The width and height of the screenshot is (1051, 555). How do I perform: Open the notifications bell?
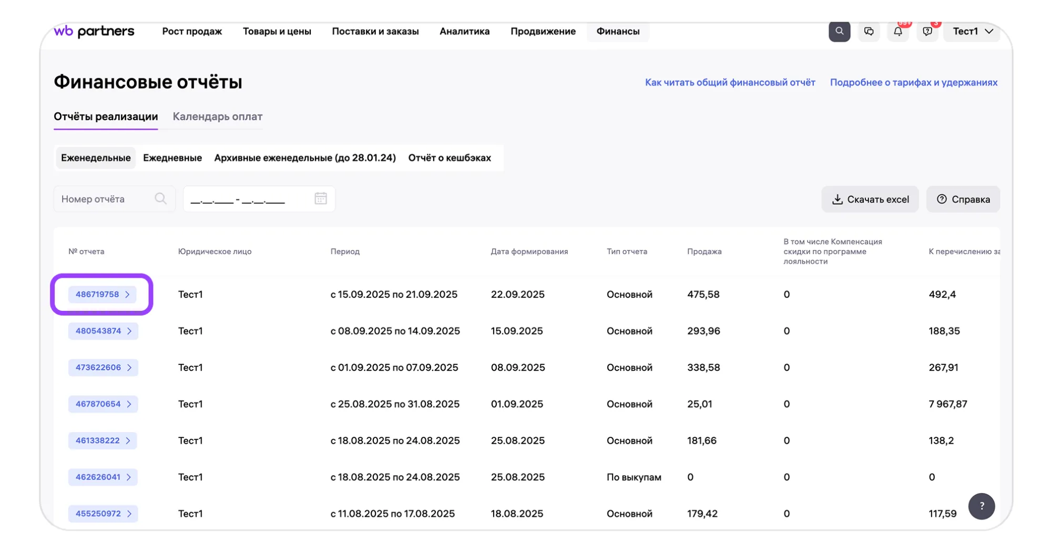click(x=898, y=32)
